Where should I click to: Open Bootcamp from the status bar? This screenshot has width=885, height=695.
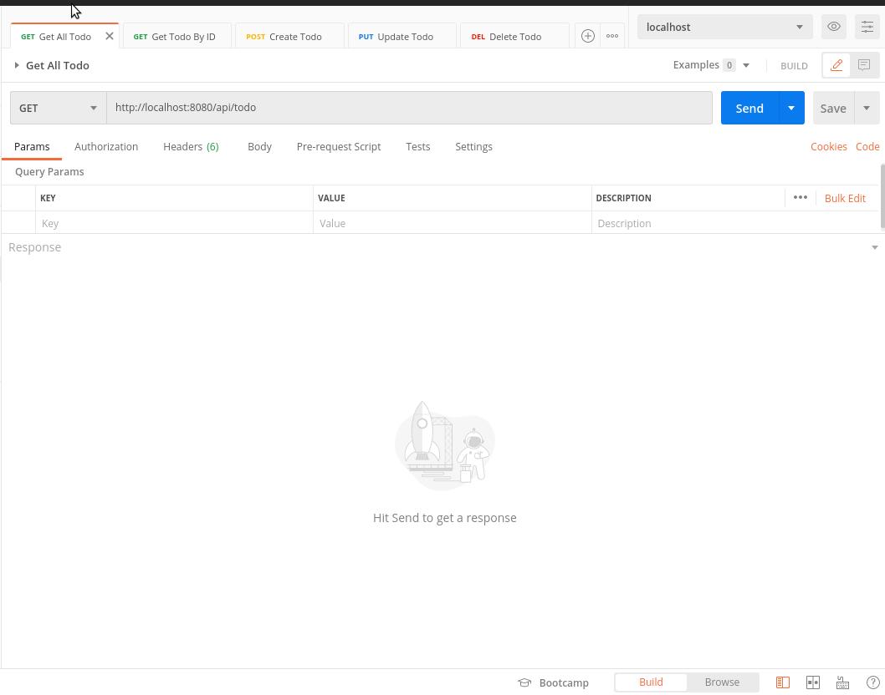tap(553, 682)
